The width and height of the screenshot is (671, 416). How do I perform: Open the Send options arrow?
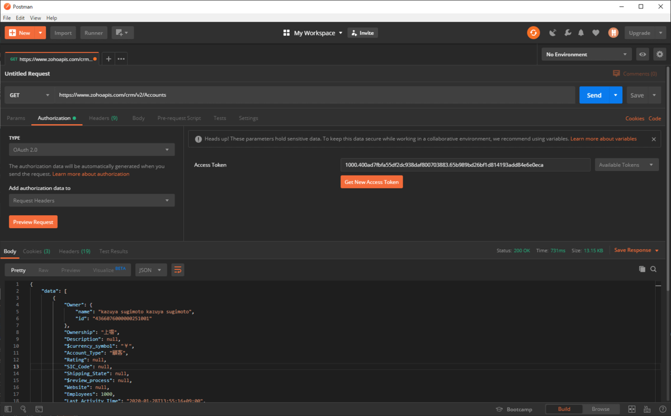tap(616, 95)
